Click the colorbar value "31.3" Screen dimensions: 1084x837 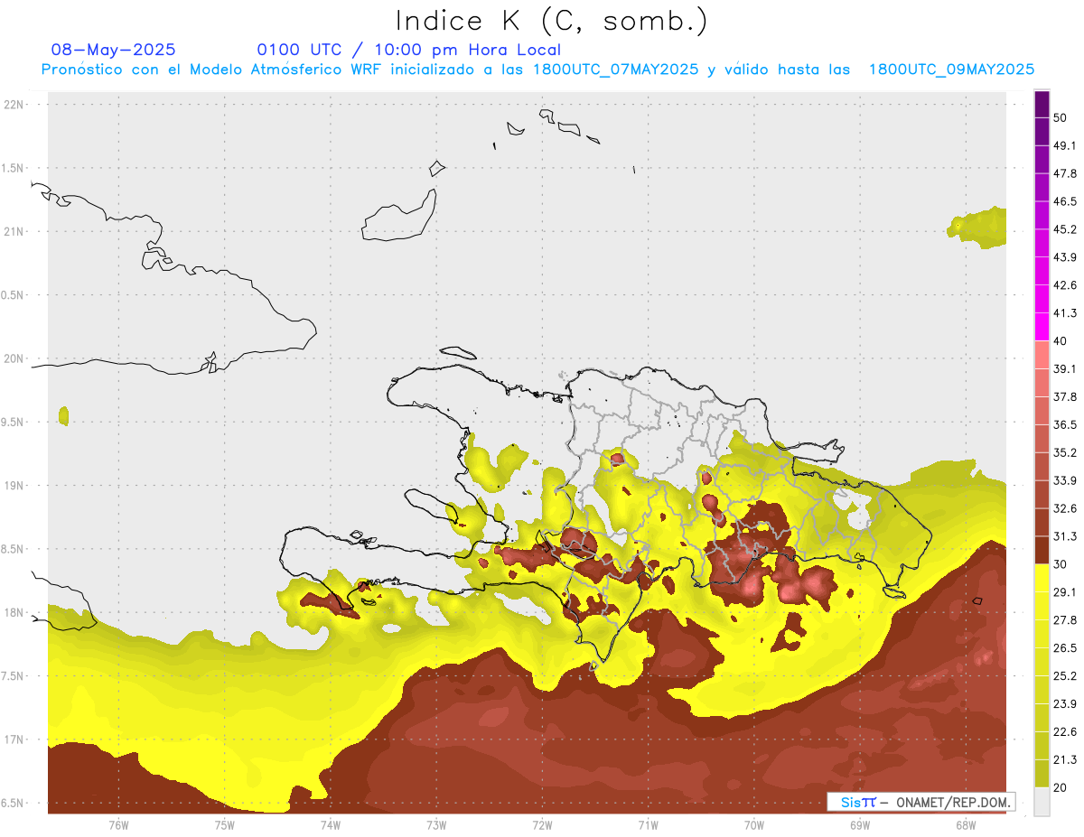(1065, 536)
